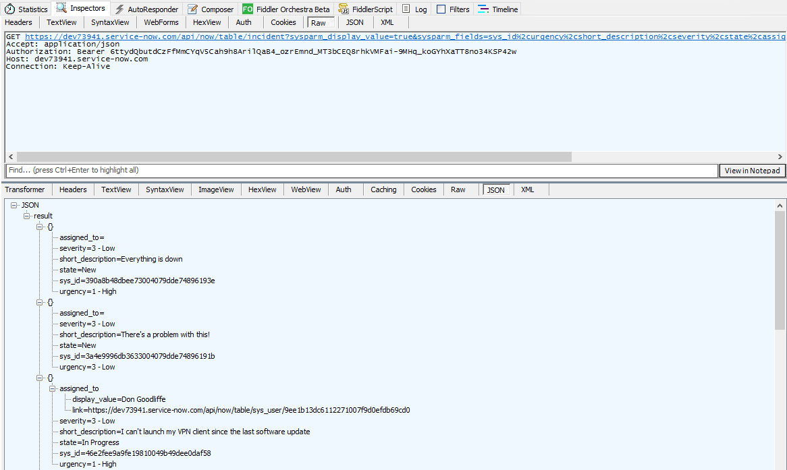Select request Headers inspector tab

point(19,22)
